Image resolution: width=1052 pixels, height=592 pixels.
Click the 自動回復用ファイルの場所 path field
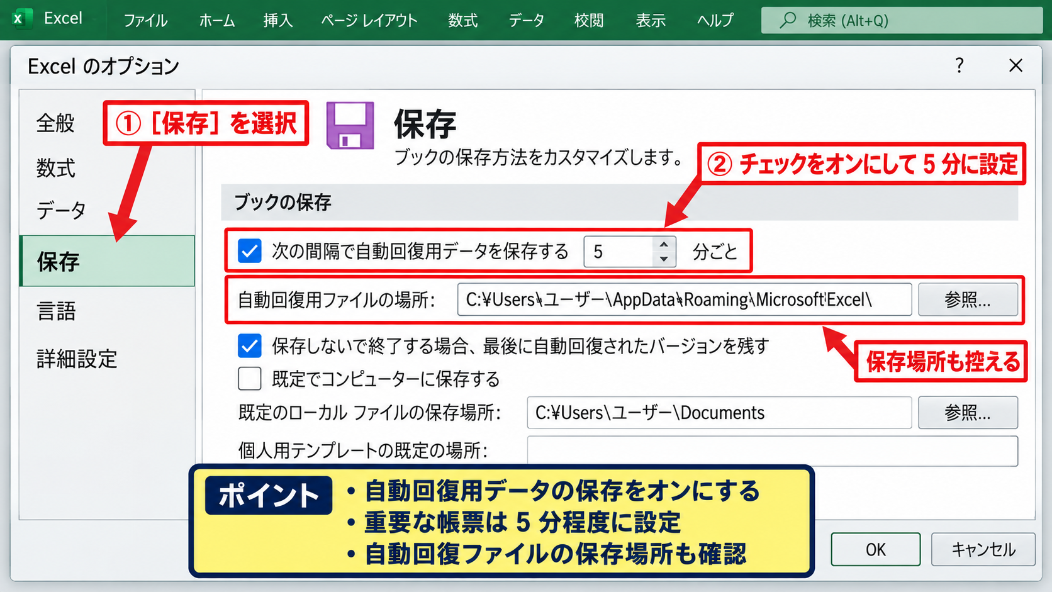(x=684, y=299)
